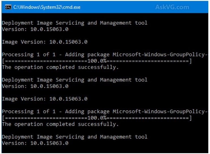Click the C:\Windows\System32\cmd.exe title text
Image resolution: width=210 pixels, height=154 pixels.
click(47, 7)
